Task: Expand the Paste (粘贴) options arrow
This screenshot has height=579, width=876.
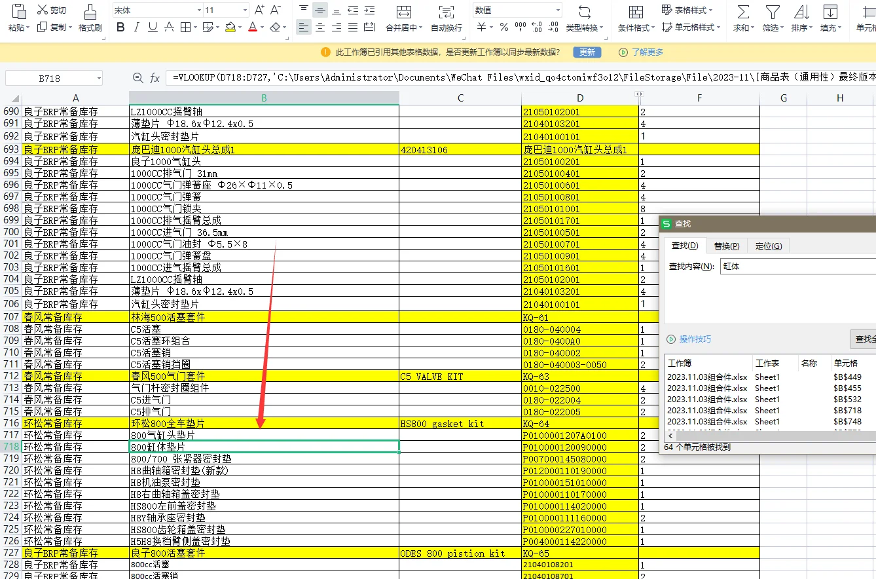Action: pyautogui.click(x=28, y=28)
